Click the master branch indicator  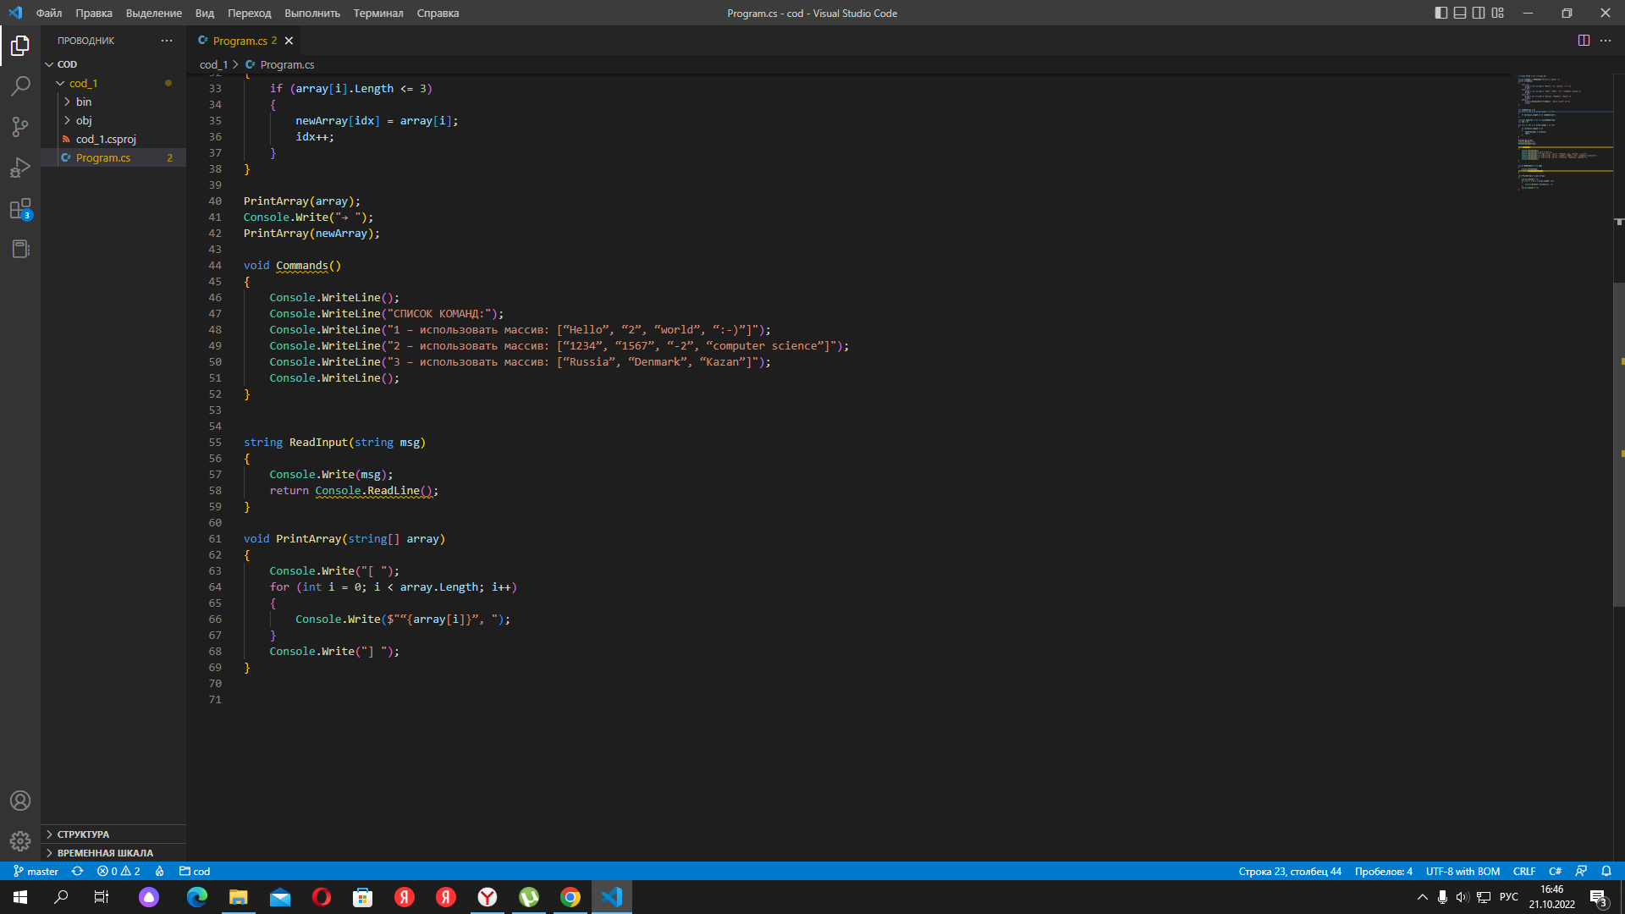click(36, 871)
